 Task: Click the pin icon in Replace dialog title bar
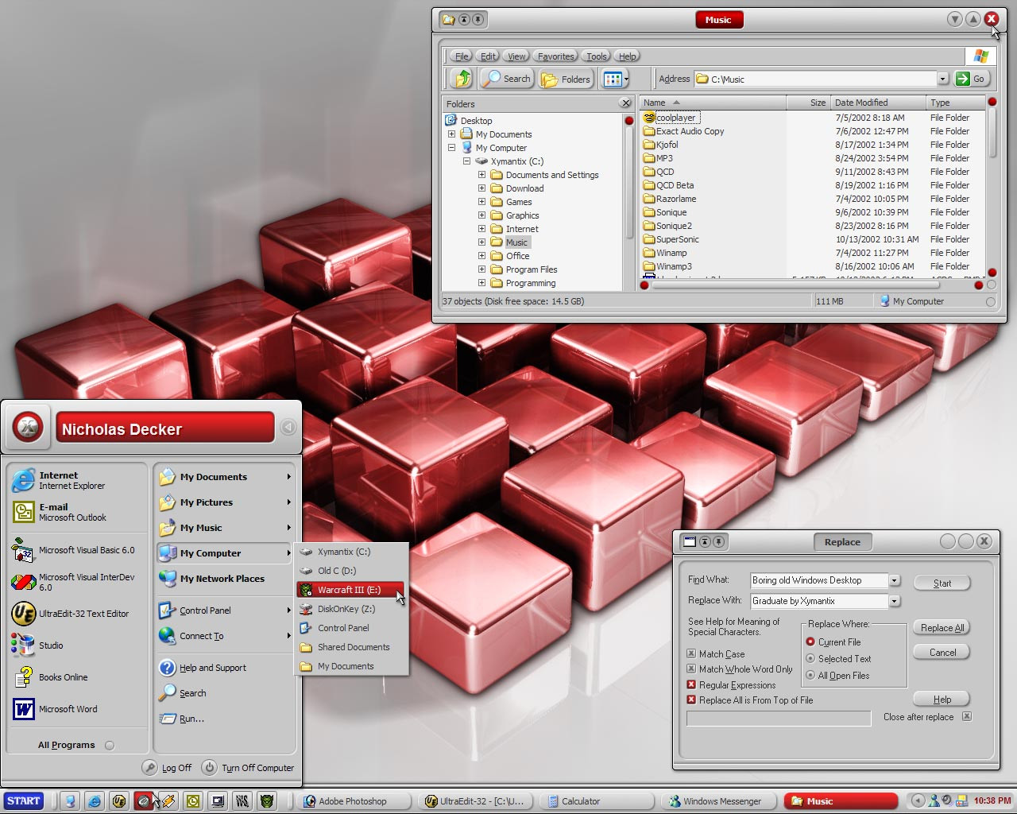click(719, 542)
